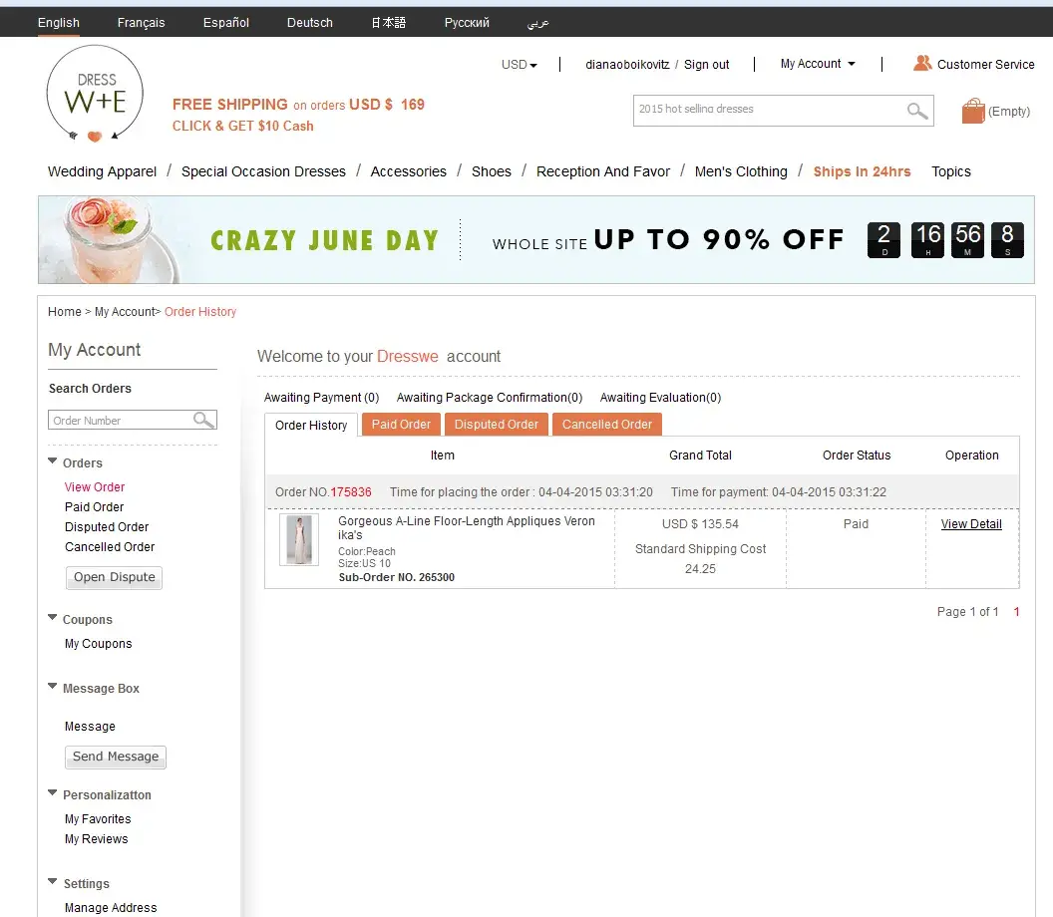Click the Customer Service link text
The image size is (1053, 917).
pyautogui.click(x=986, y=65)
